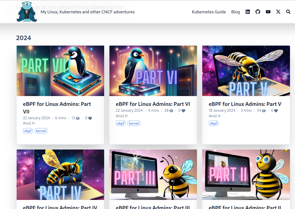Click the Go gopher site logo
This screenshot has height=209, width=295.
tap(27, 12)
